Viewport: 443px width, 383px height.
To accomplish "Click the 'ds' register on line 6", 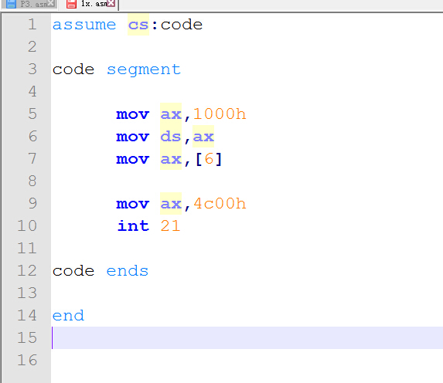I will (171, 137).
